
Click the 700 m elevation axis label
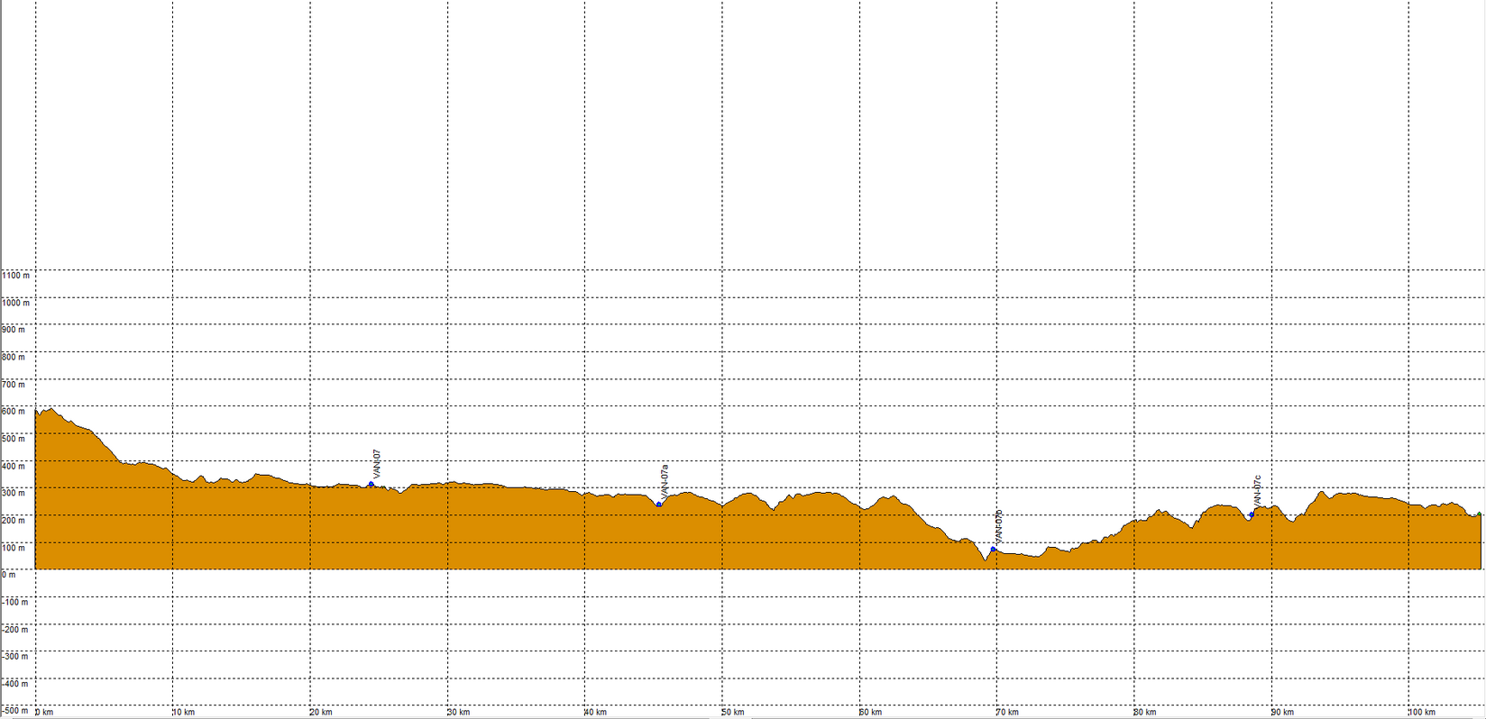14,384
